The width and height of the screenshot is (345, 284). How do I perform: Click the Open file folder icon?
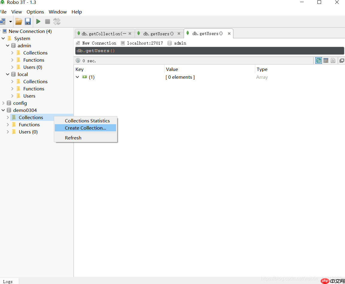tap(19, 22)
